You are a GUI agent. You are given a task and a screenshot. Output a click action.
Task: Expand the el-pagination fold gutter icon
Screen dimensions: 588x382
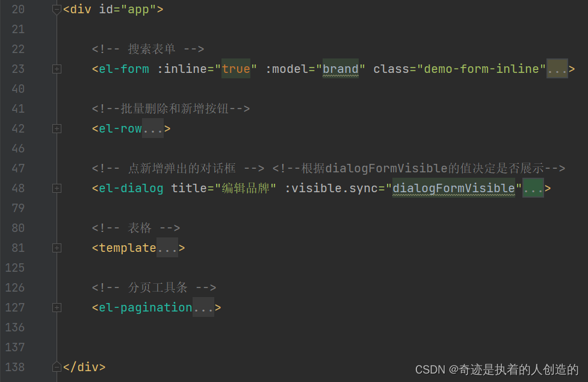(x=57, y=308)
